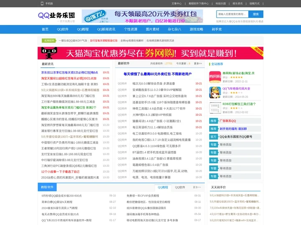Viewport: 301px width, 225px height.
Task: Click the 券网购 app thumbnail icon
Action: [x=215, y=77]
